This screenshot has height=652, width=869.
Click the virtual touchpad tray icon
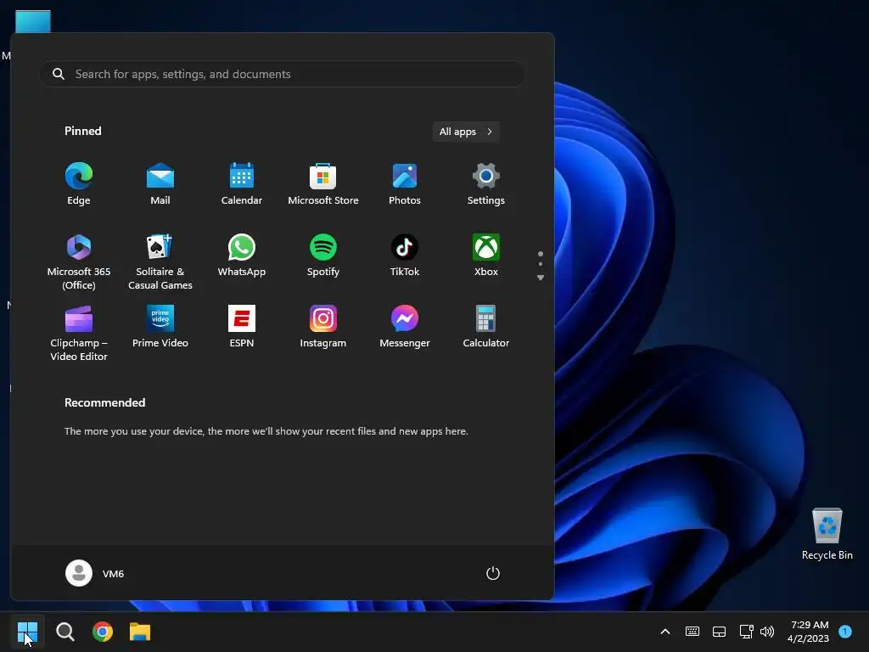pyautogui.click(x=719, y=632)
